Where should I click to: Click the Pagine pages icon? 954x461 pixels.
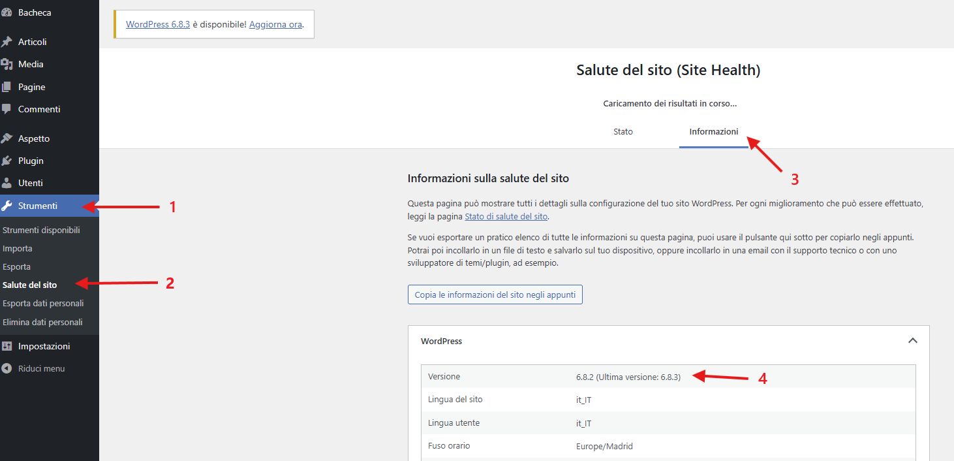click(x=7, y=87)
